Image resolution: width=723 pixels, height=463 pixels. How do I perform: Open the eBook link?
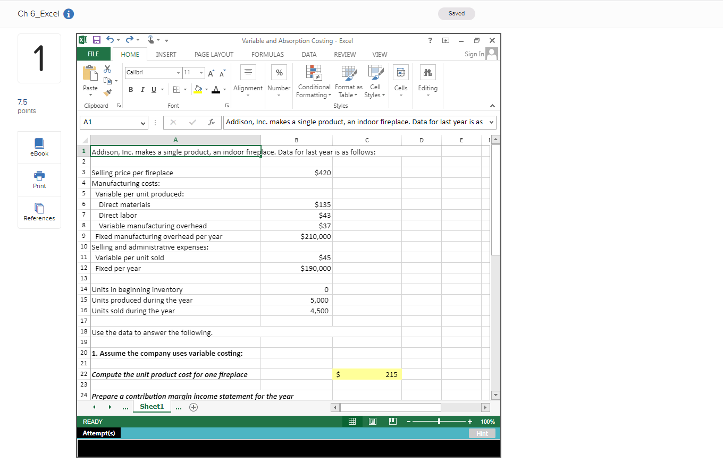point(39,147)
